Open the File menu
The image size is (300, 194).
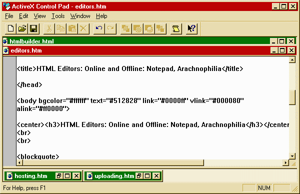(9, 16)
